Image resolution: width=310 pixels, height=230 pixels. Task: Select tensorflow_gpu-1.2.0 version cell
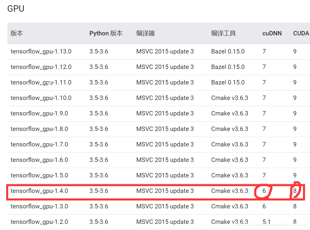39,222
